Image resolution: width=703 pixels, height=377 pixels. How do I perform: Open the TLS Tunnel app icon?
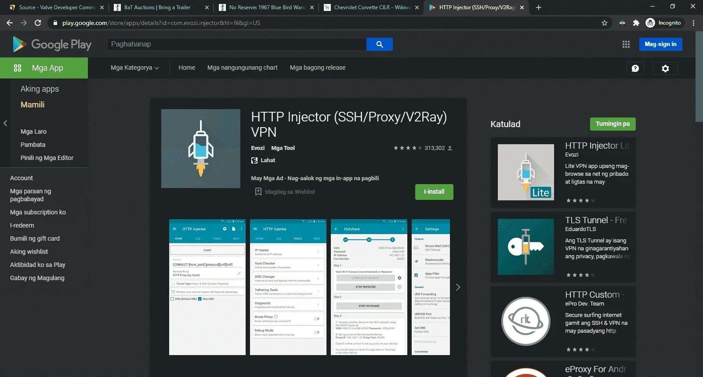[x=526, y=247]
